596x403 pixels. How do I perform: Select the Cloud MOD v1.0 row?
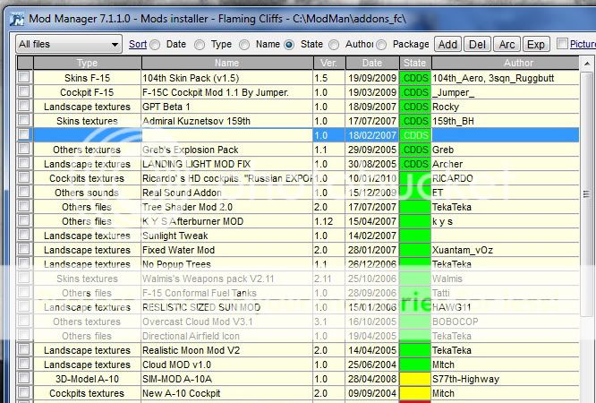click(226, 364)
